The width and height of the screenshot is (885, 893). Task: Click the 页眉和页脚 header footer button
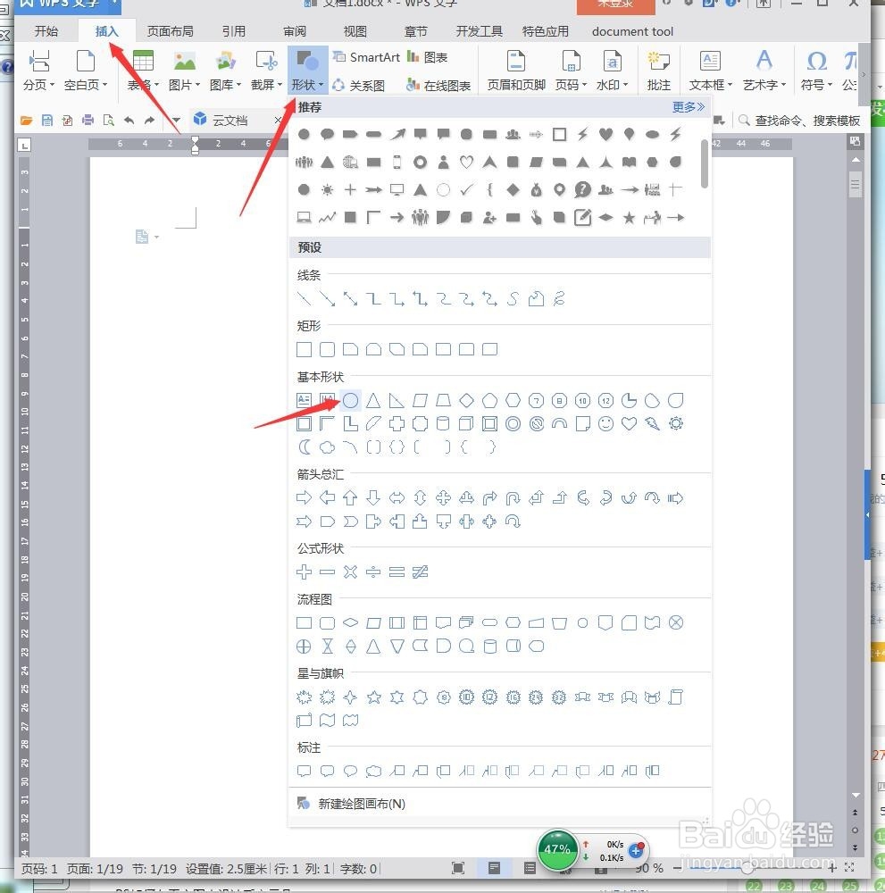tap(516, 71)
